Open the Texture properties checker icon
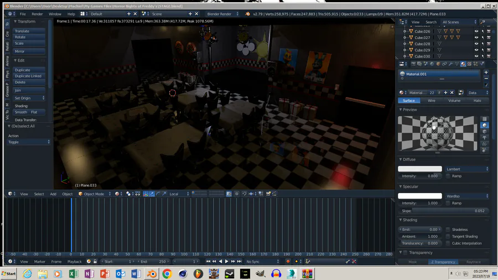 (x=469, y=64)
